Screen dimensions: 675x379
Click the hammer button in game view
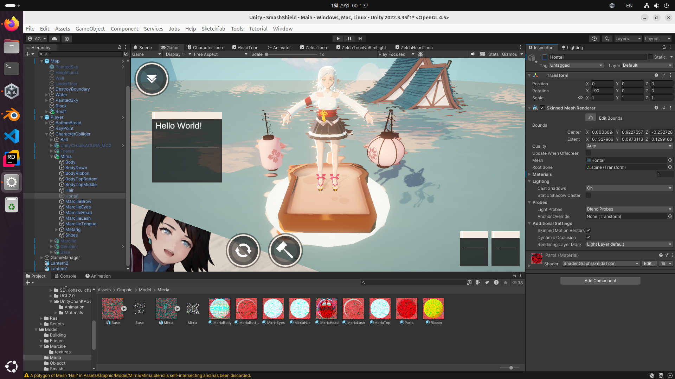coord(285,251)
